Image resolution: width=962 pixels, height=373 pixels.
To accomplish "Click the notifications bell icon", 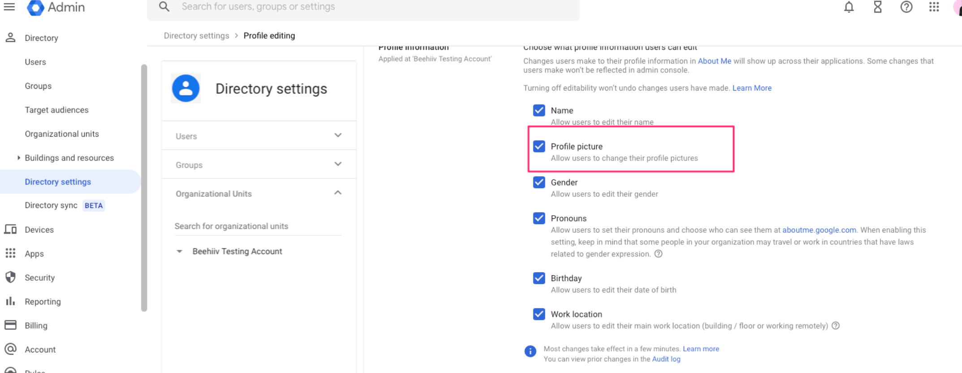I will pos(849,7).
